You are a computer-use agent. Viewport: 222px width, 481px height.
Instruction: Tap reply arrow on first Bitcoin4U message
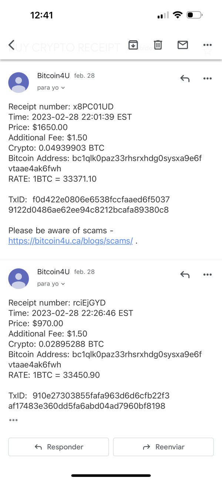[185, 78]
